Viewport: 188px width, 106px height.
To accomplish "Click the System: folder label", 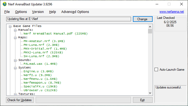I will [25, 67].
